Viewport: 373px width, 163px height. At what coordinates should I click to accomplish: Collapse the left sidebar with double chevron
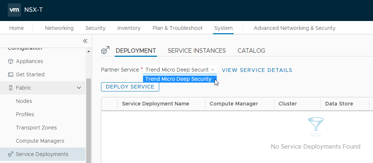pos(85,41)
